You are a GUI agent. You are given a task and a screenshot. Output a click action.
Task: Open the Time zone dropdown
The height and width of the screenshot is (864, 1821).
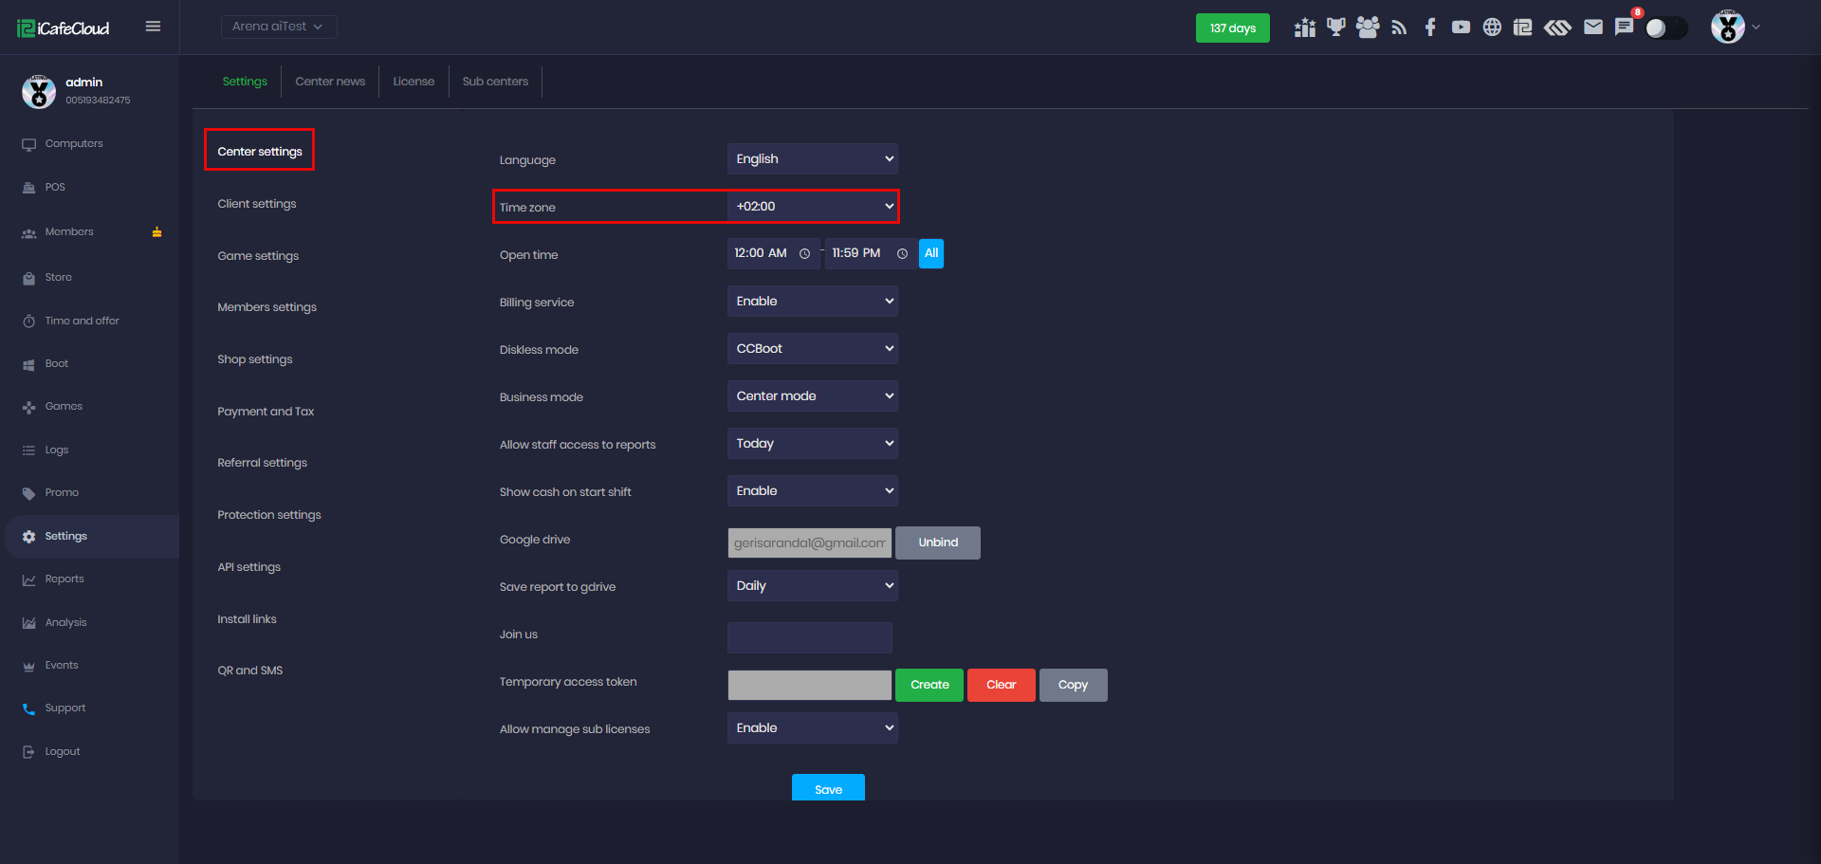pyautogui.click(x=813, y=206)
